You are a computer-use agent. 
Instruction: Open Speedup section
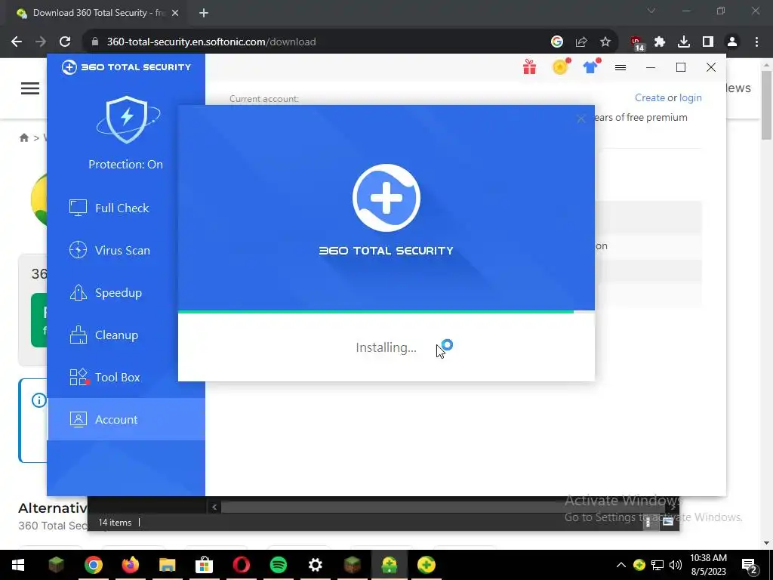(x=126, y=293)
